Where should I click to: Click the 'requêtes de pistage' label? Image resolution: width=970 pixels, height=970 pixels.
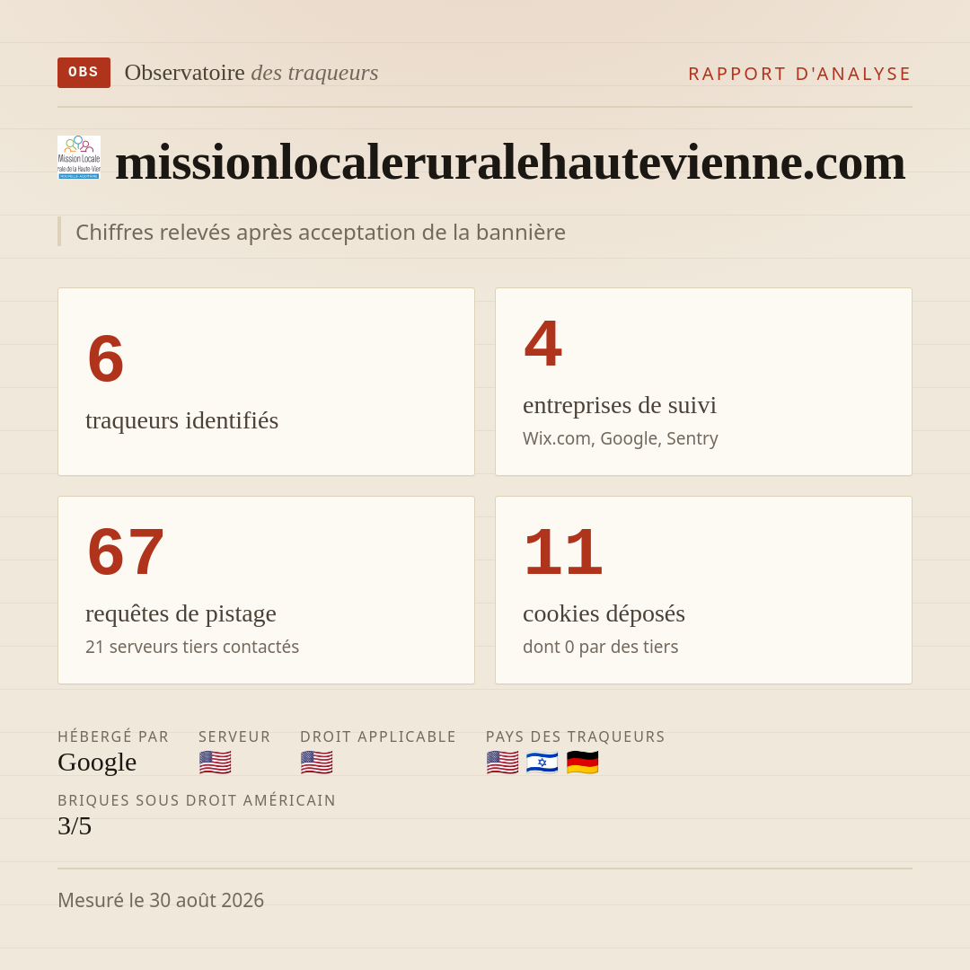pyautogui.click(x=181, y=613)
